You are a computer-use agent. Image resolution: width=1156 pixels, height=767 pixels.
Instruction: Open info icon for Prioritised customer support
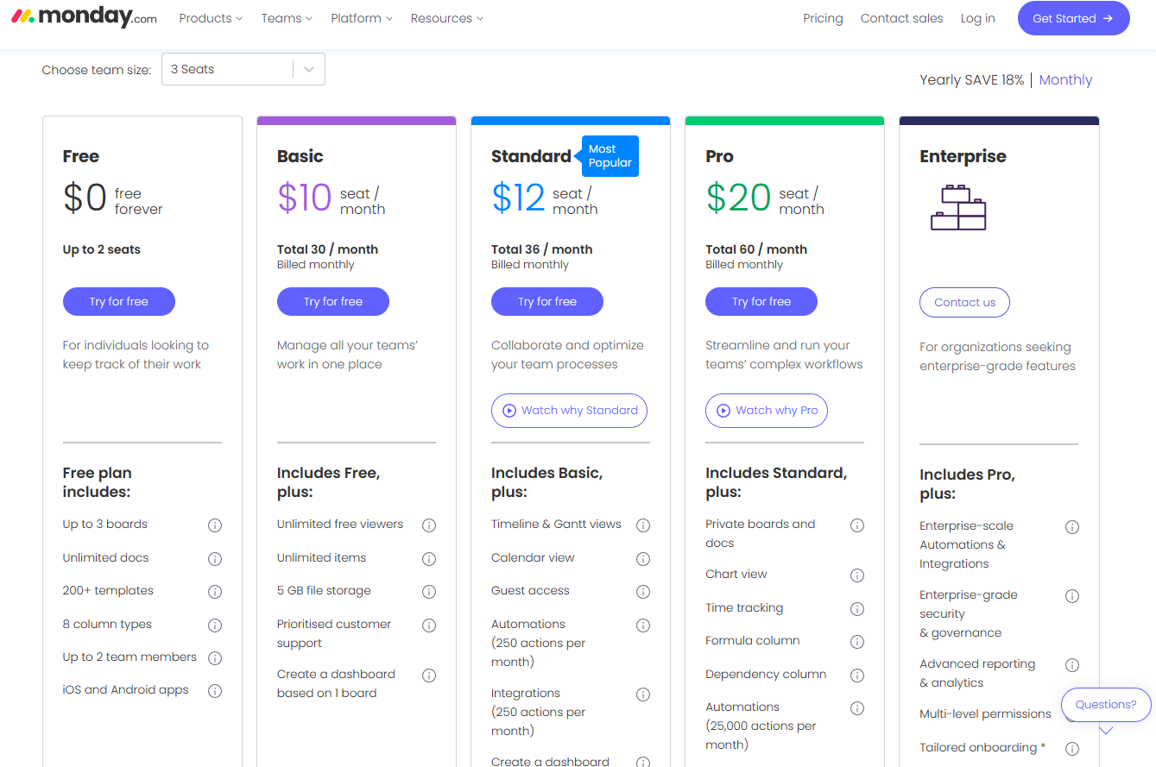(429, 626)
